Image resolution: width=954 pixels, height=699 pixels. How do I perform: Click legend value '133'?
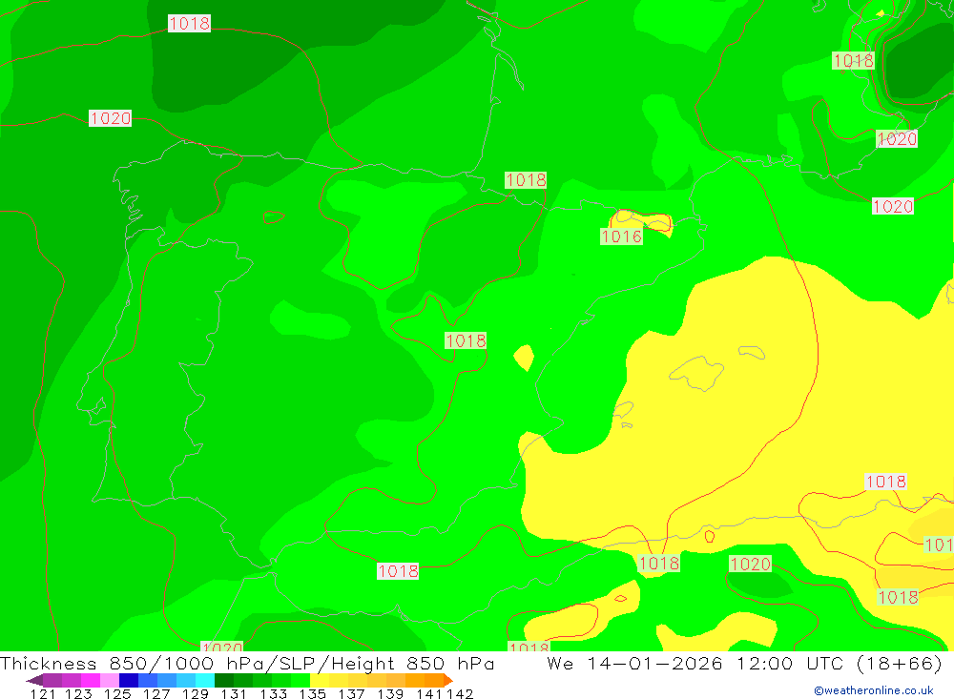273,693
